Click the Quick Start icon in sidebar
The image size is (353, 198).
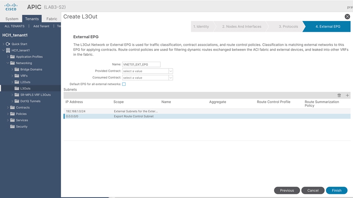(x=8, y=44)
